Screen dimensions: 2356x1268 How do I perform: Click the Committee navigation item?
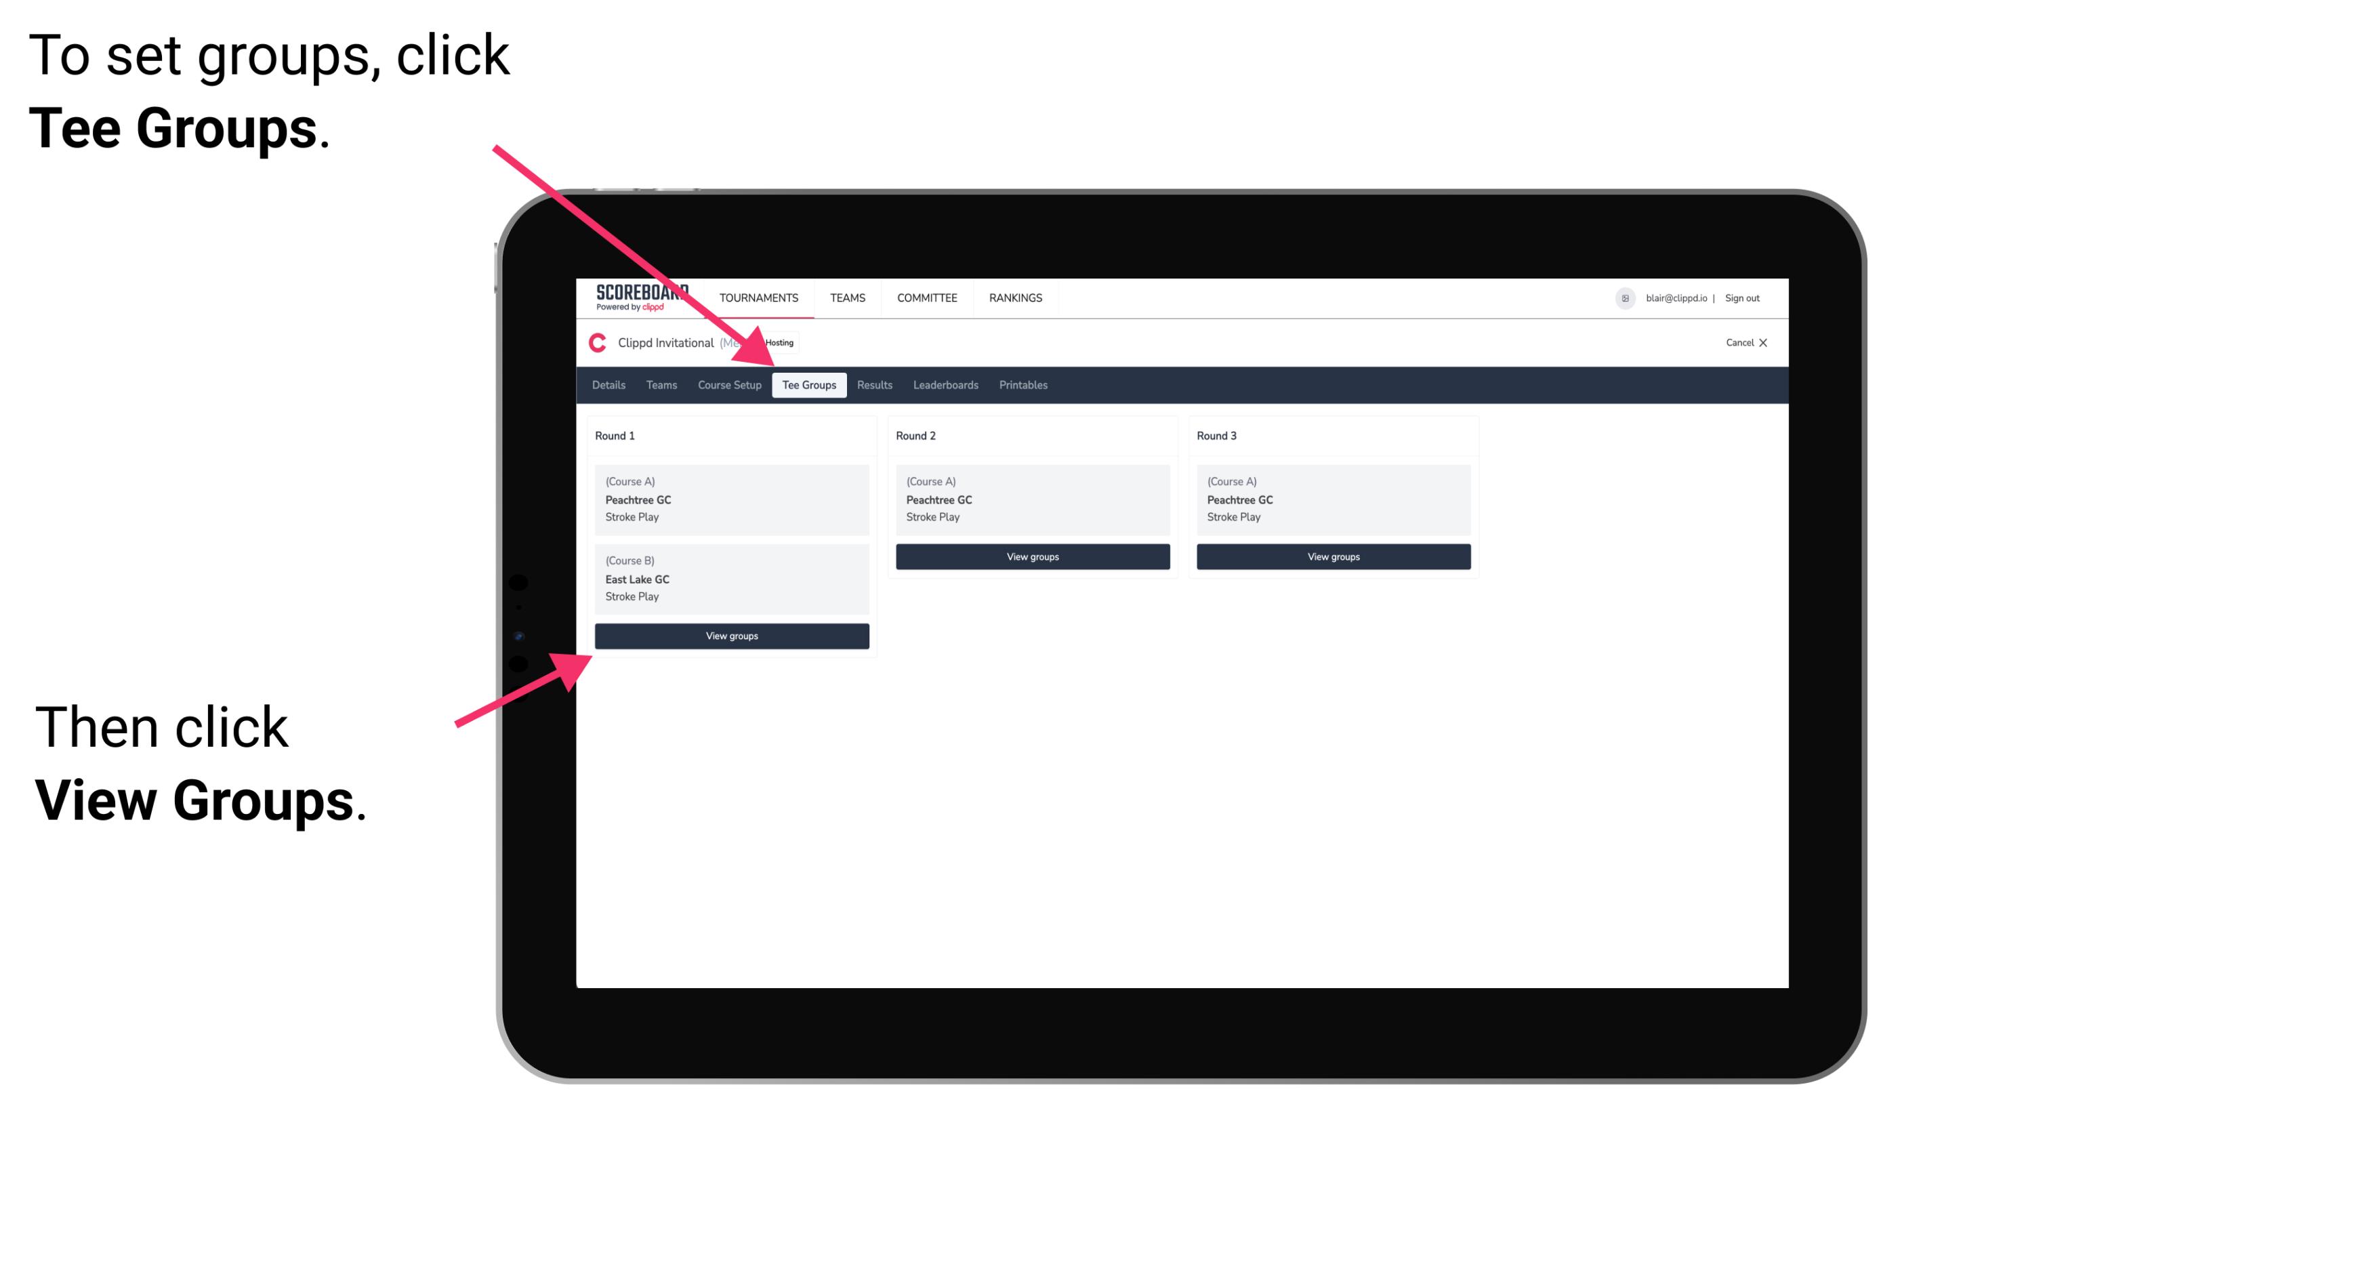[x=928, y=298]
